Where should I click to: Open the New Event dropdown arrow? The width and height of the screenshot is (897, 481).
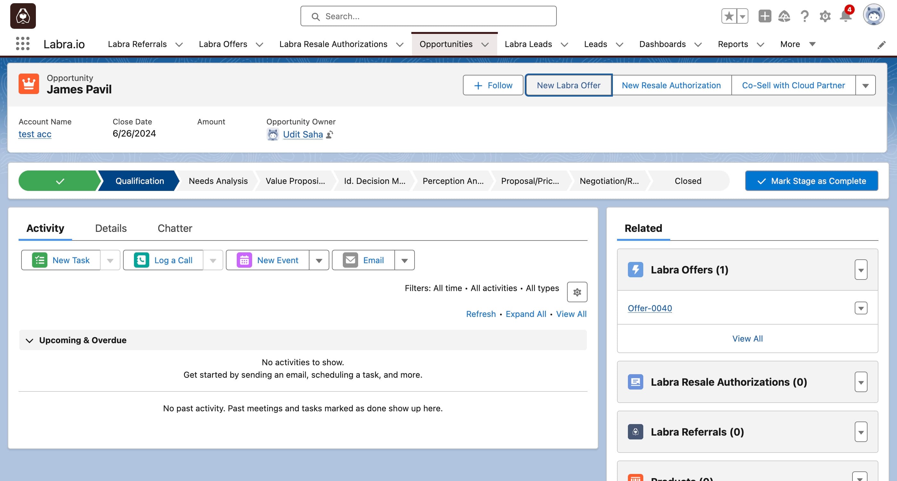(x=319, y=260)
